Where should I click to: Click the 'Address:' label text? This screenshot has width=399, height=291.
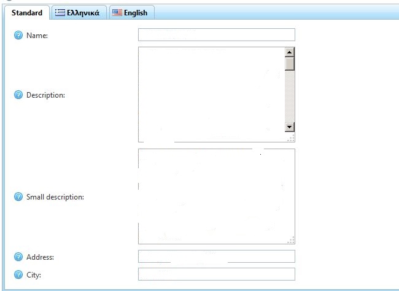click(x=40, y=257)
